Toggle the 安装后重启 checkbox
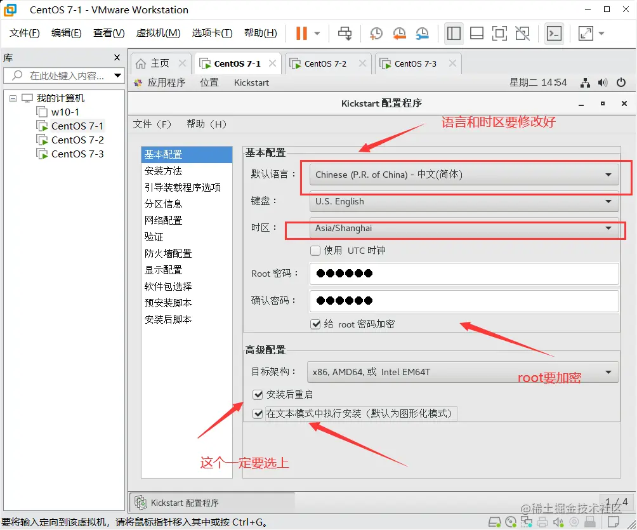This screenshot has height=530, width=637. [258, 395]
